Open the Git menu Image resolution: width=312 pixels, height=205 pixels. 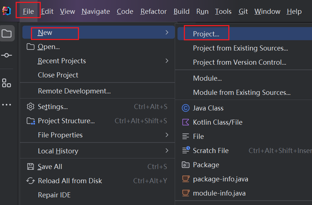click(x=243, y=12)
